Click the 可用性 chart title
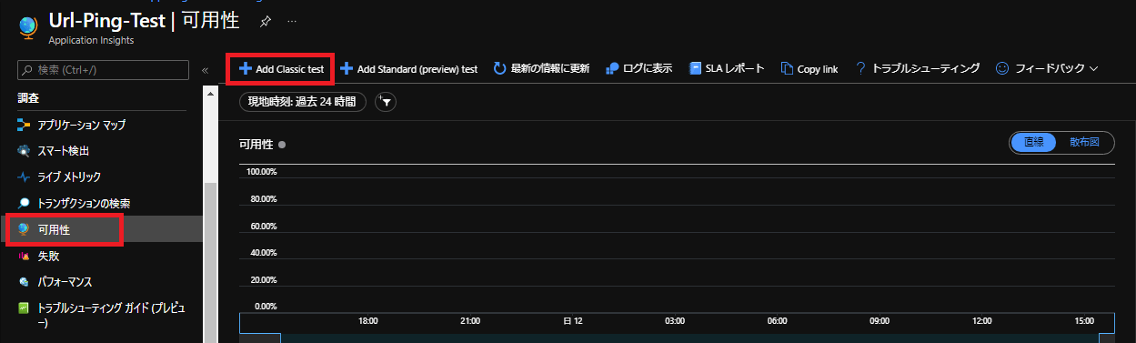1136x343 pixels. point(256,144)
